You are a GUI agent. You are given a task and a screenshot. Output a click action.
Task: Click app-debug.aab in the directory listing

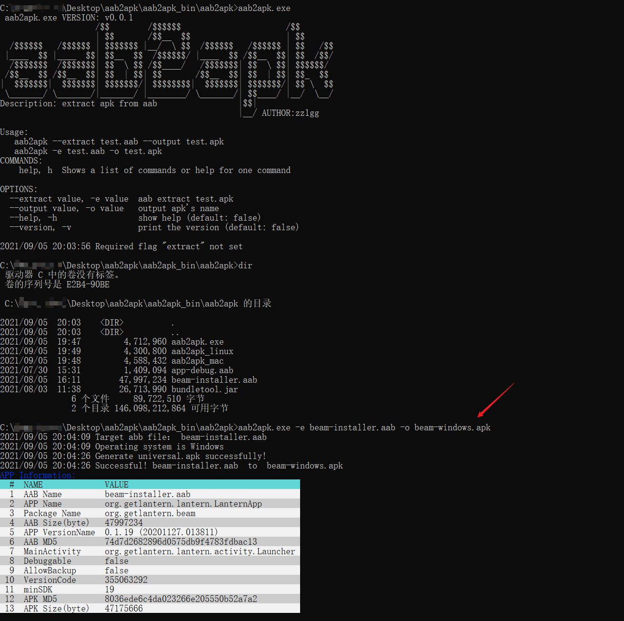click(202, 370)
